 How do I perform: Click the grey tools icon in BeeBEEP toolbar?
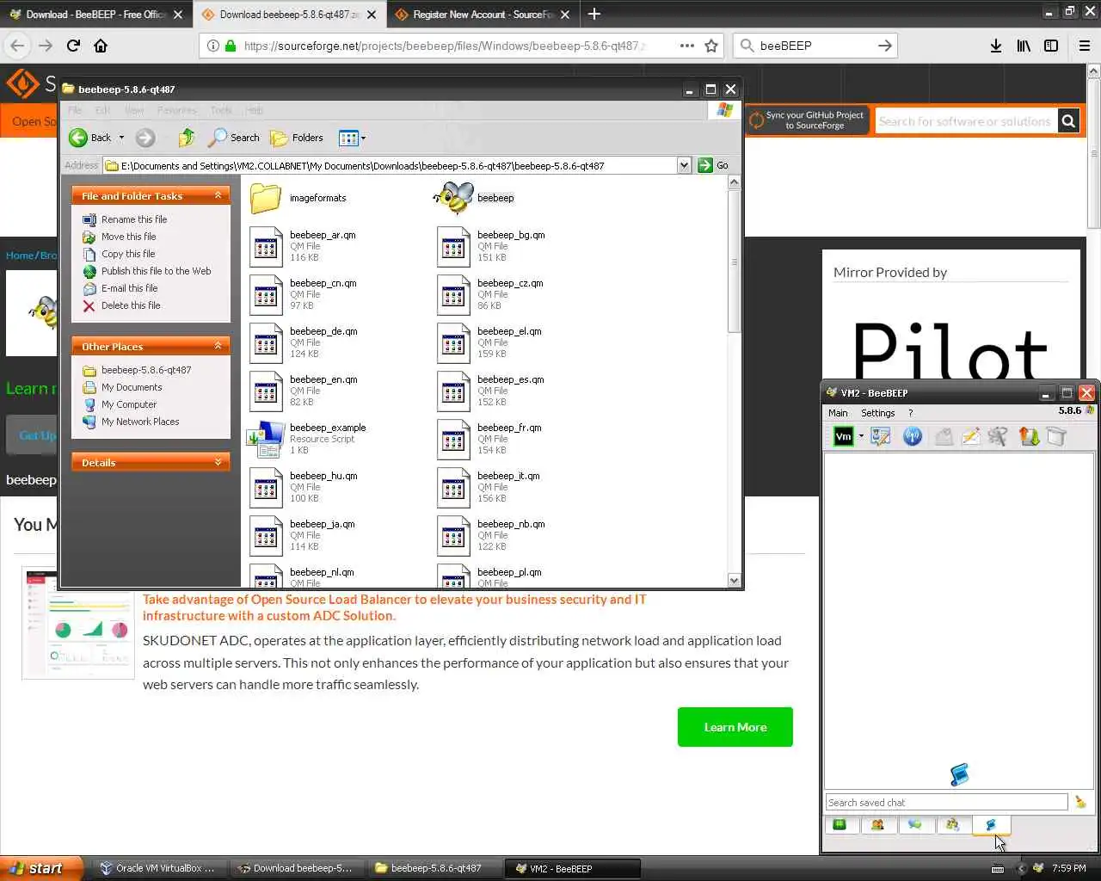pos(998,436)
